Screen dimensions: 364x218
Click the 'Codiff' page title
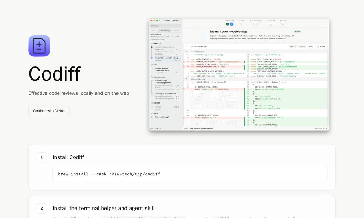(55, 74)
